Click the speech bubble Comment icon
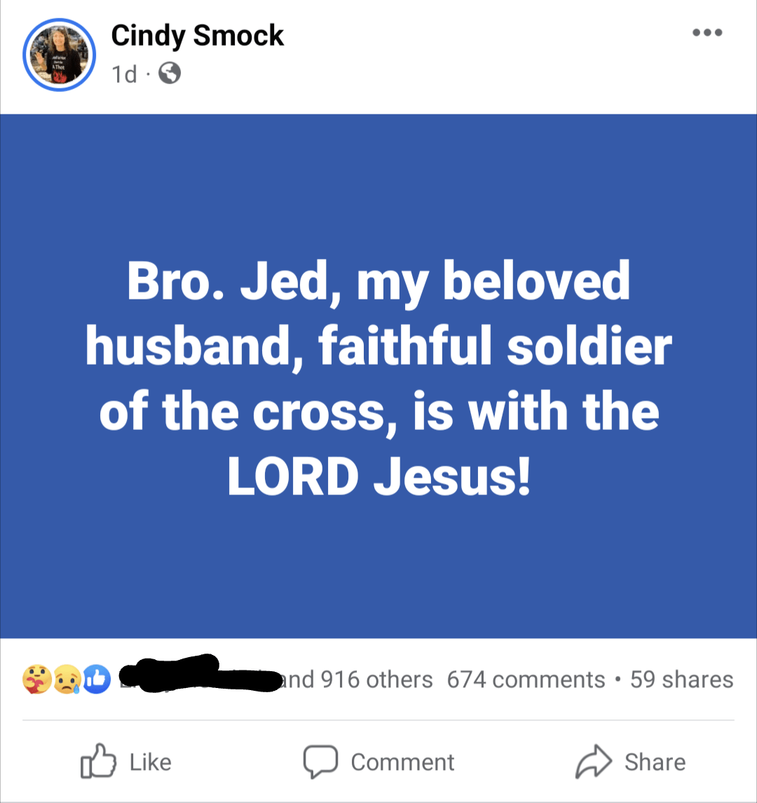757x803 pixels. [323, 762]
